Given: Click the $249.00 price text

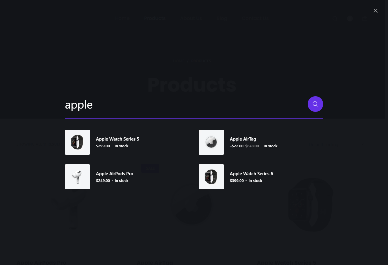Looking at the screenshot, I should point(103,181).
